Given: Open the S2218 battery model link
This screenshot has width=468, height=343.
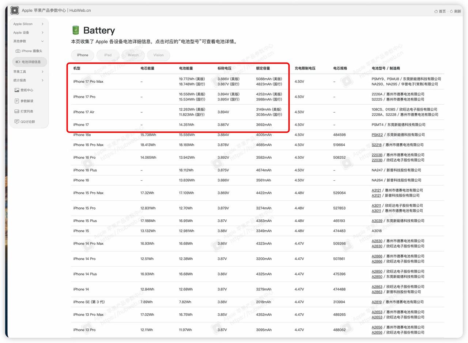Looking at the screenshot, I should coord(377,145).
